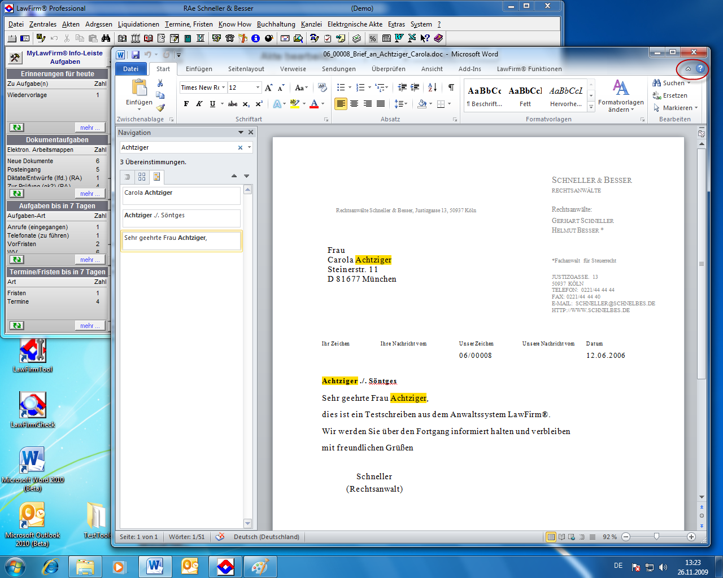Click the scissors Cut icon in Zwischenablage
The height and width of the screenshot is (578, 723).
click(x=160, y=83)
